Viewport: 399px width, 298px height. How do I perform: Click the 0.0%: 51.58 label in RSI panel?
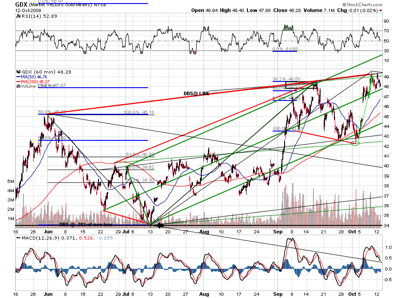point(285,49)
